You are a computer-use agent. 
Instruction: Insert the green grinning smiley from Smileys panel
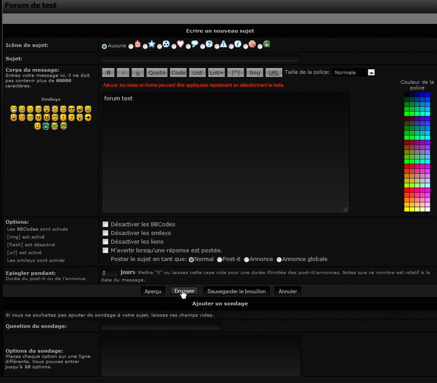tap(46, 126)
